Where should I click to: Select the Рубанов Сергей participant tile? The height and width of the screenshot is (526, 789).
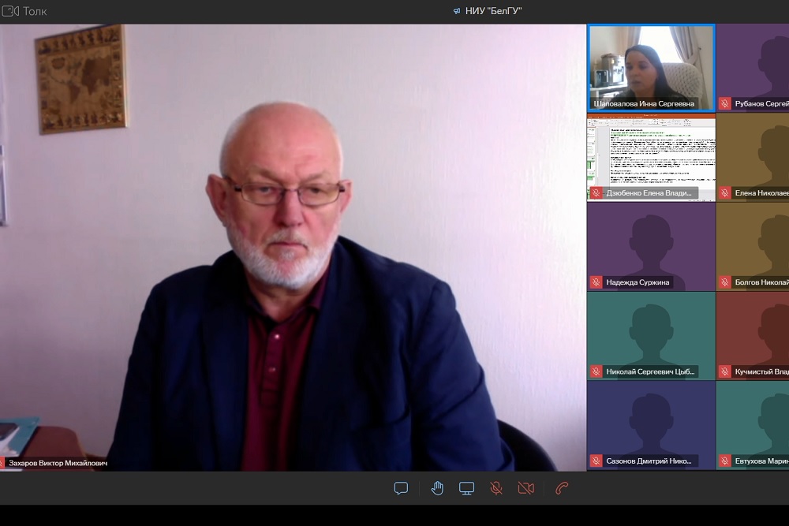click(x=753, y=67)
